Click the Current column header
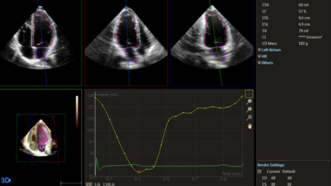Image resolution: width=331 pixels, height=186 pixels. [x=273, y=171]
